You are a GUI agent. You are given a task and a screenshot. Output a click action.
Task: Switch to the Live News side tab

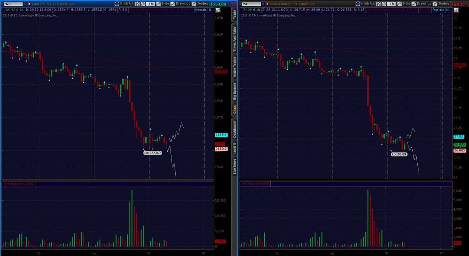[x=235, y=166]
